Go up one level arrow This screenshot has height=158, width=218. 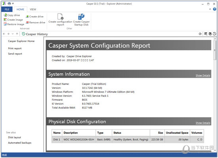pos(17,34)
